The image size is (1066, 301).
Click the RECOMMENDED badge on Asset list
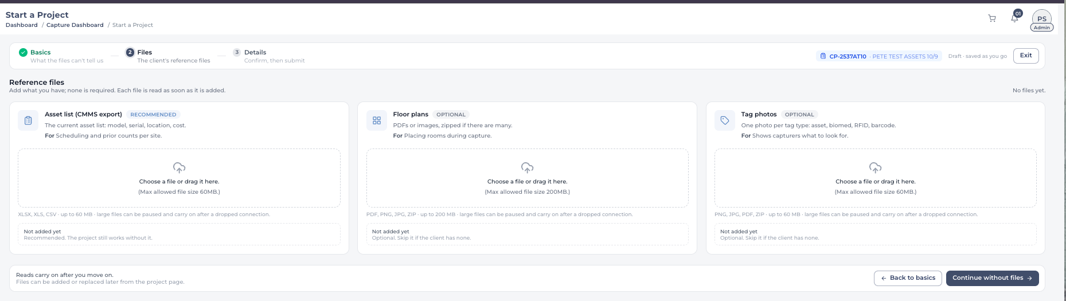coord(153,115)
